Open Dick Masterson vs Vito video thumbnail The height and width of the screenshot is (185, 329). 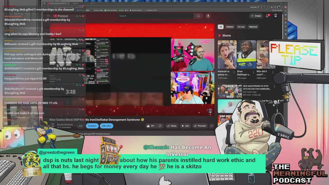[230, 91]
